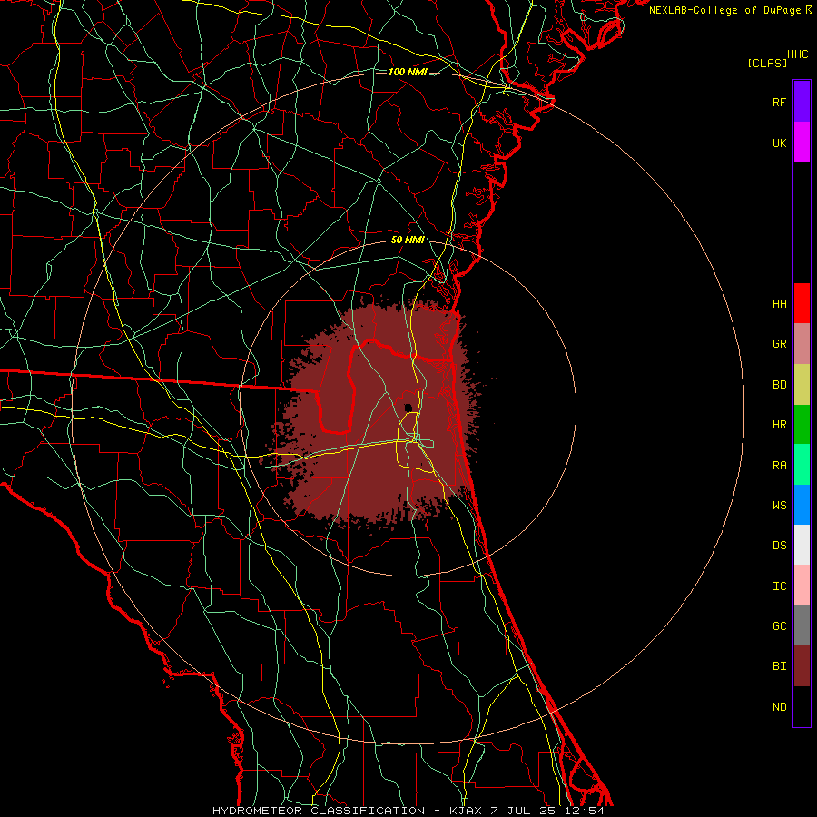Select the IC legend label
The image size is (817, 817).
(780, 586)
